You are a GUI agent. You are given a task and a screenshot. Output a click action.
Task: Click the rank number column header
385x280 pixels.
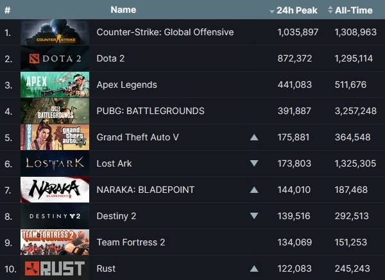7,10
